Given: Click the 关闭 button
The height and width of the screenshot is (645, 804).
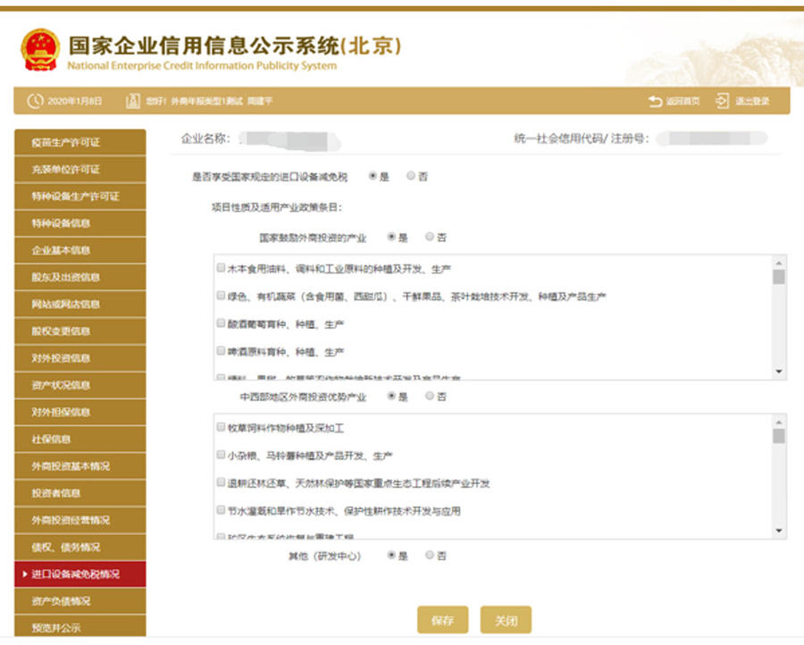Looking at the screenshot, I should 506,620.
